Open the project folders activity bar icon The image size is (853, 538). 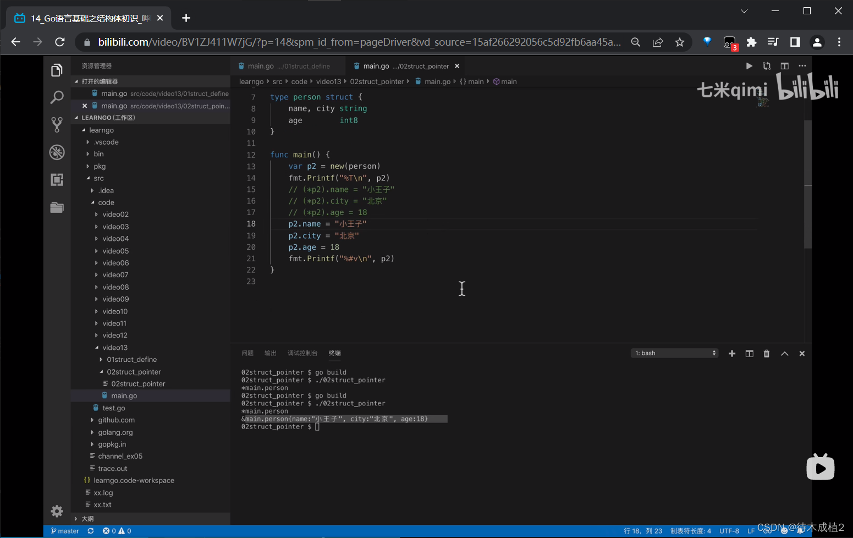(57, 207)
